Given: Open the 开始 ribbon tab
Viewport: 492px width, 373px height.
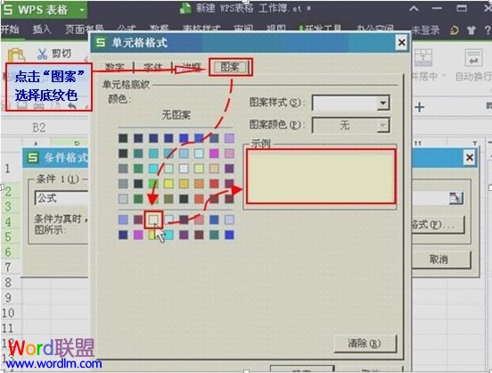Looking at the screenshot, I should [10, 29].
